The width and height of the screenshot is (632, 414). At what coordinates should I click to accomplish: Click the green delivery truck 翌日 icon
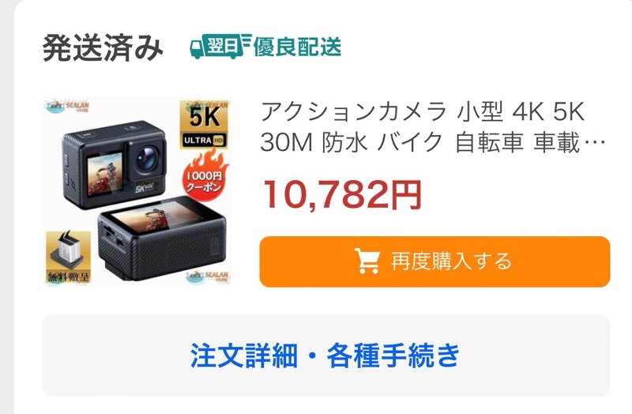coord(220,46)
